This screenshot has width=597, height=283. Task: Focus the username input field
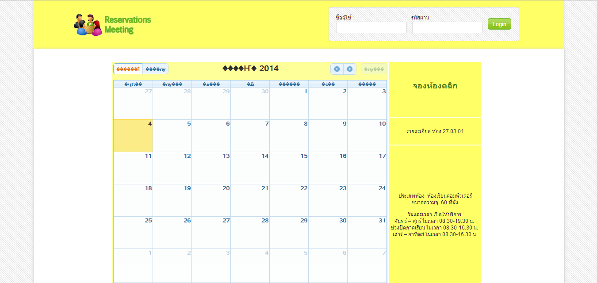(371, 27)
